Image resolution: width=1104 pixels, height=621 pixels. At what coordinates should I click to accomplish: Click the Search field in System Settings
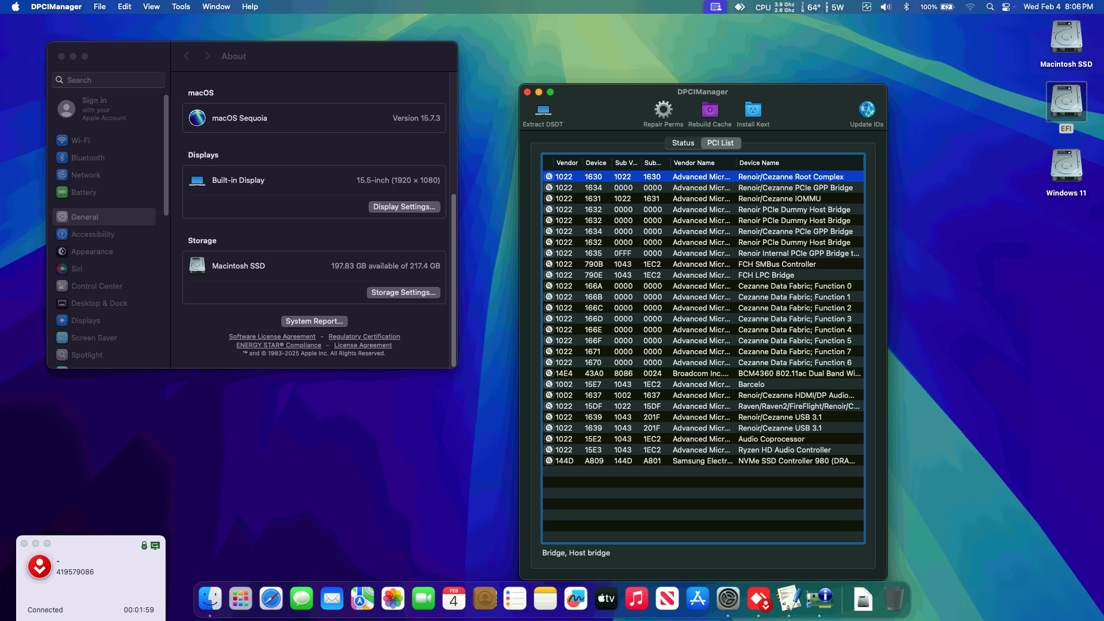point(109,80)
